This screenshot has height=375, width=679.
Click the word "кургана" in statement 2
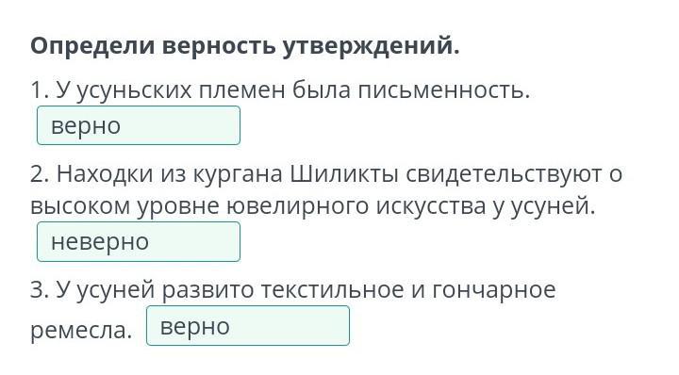point(238,175)
